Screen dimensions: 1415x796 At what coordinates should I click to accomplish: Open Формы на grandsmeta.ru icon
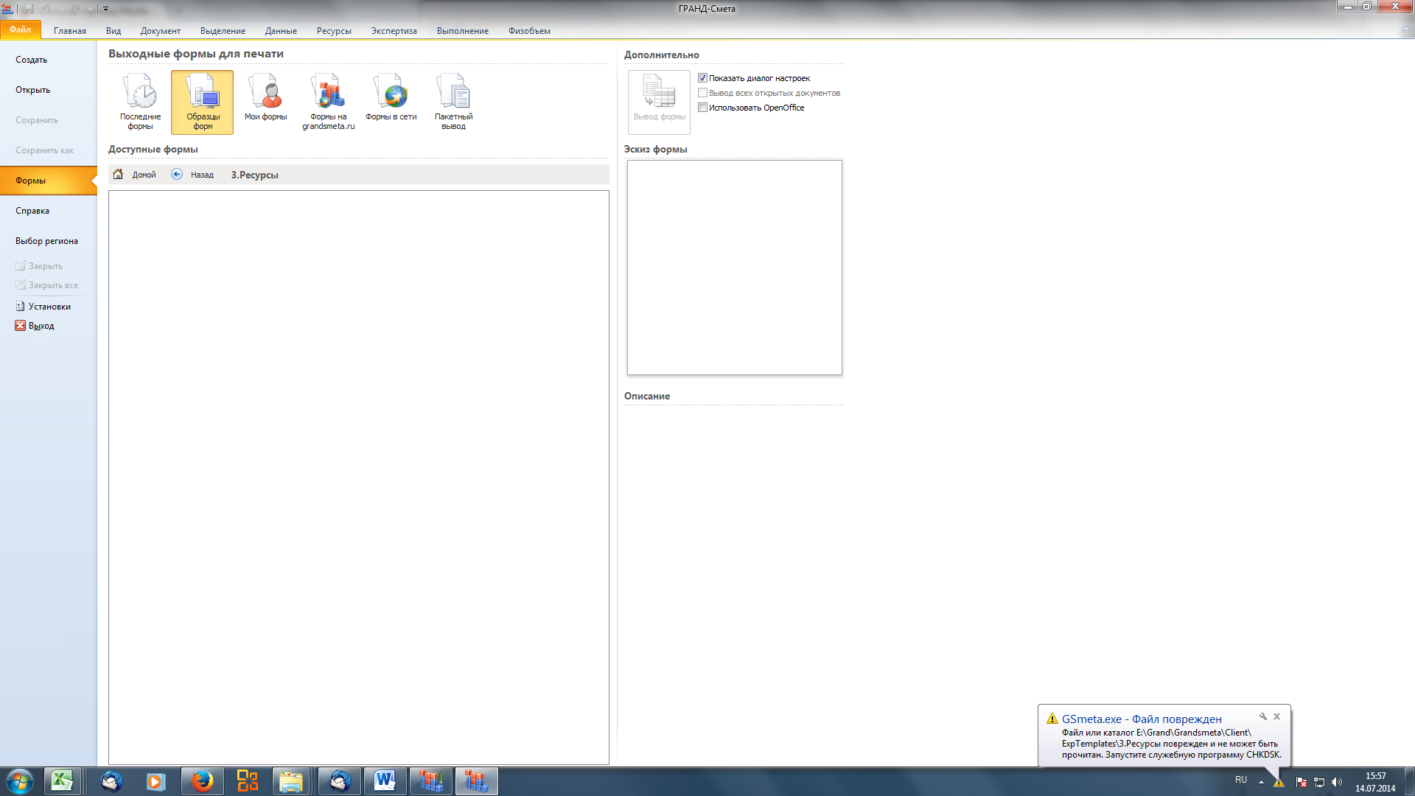point(328,101)
